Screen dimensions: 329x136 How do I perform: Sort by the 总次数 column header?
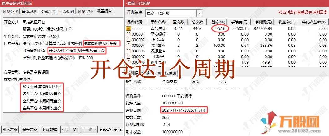197,22
